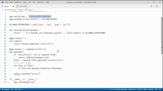Run the Python file with play icon
The width and height of the screenshot is (163, 91).
click(x=152, y=6)
